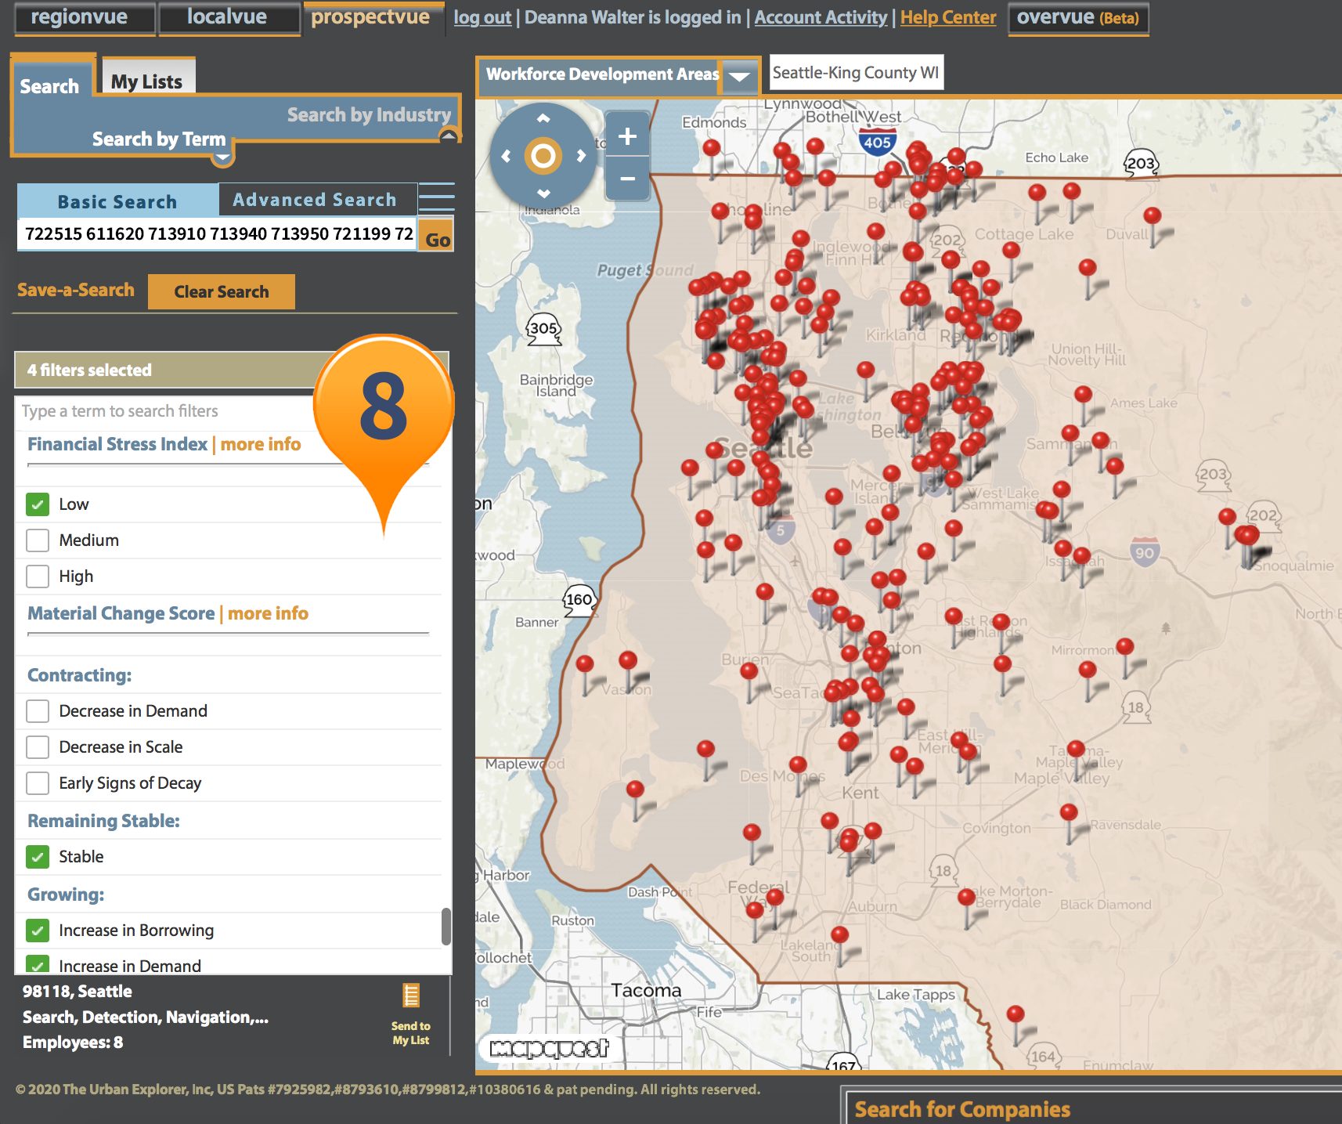
Task: Open more info for Material Change Score
Action: point(268,613)
